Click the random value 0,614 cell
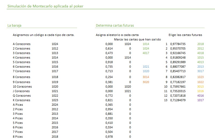This screenshot has height=139, width=215. click(x=109, y=48)
